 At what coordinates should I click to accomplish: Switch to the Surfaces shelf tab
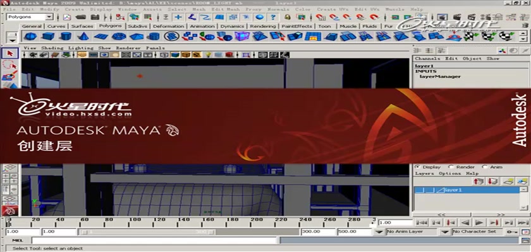tap(82, 26)
